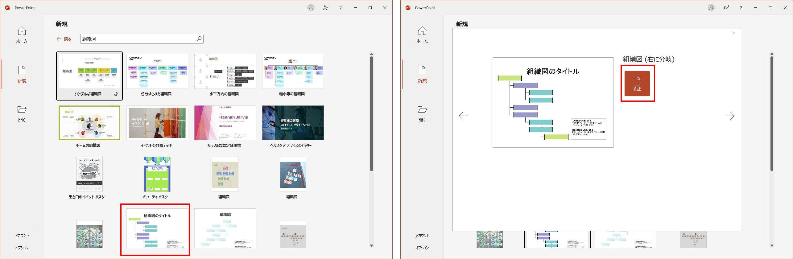Click feedback icon in left window title bar
Image resolution: width=793 pixels, height=259 pixels.
326,8
